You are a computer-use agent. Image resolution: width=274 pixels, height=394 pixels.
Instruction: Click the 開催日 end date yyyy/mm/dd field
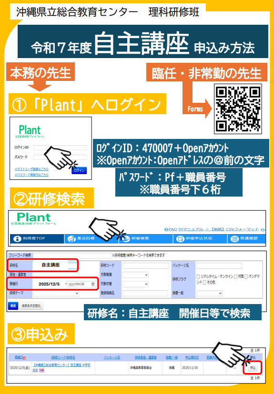pos(81,284)
